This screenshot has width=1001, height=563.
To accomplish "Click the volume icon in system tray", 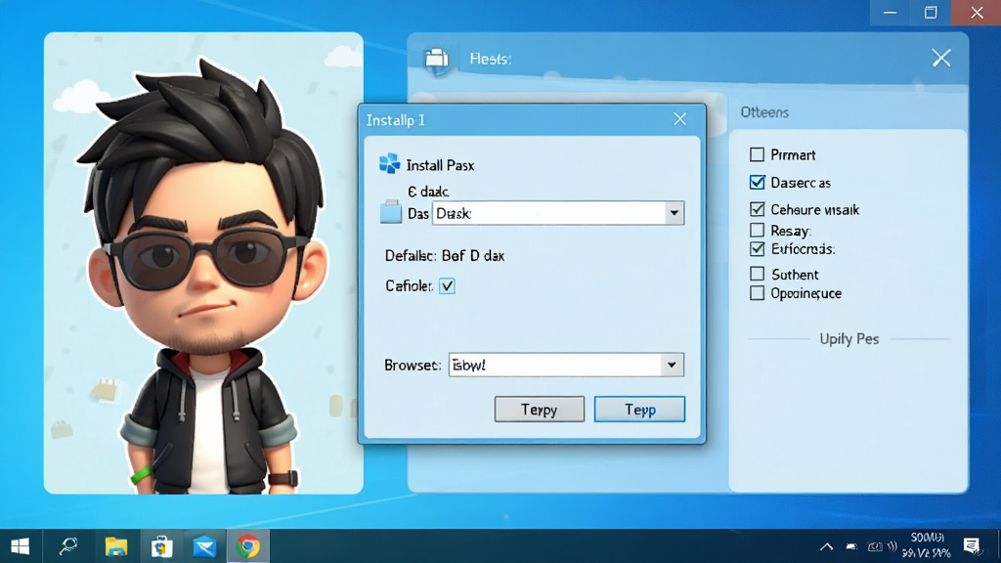I will [x=892, y=546].
